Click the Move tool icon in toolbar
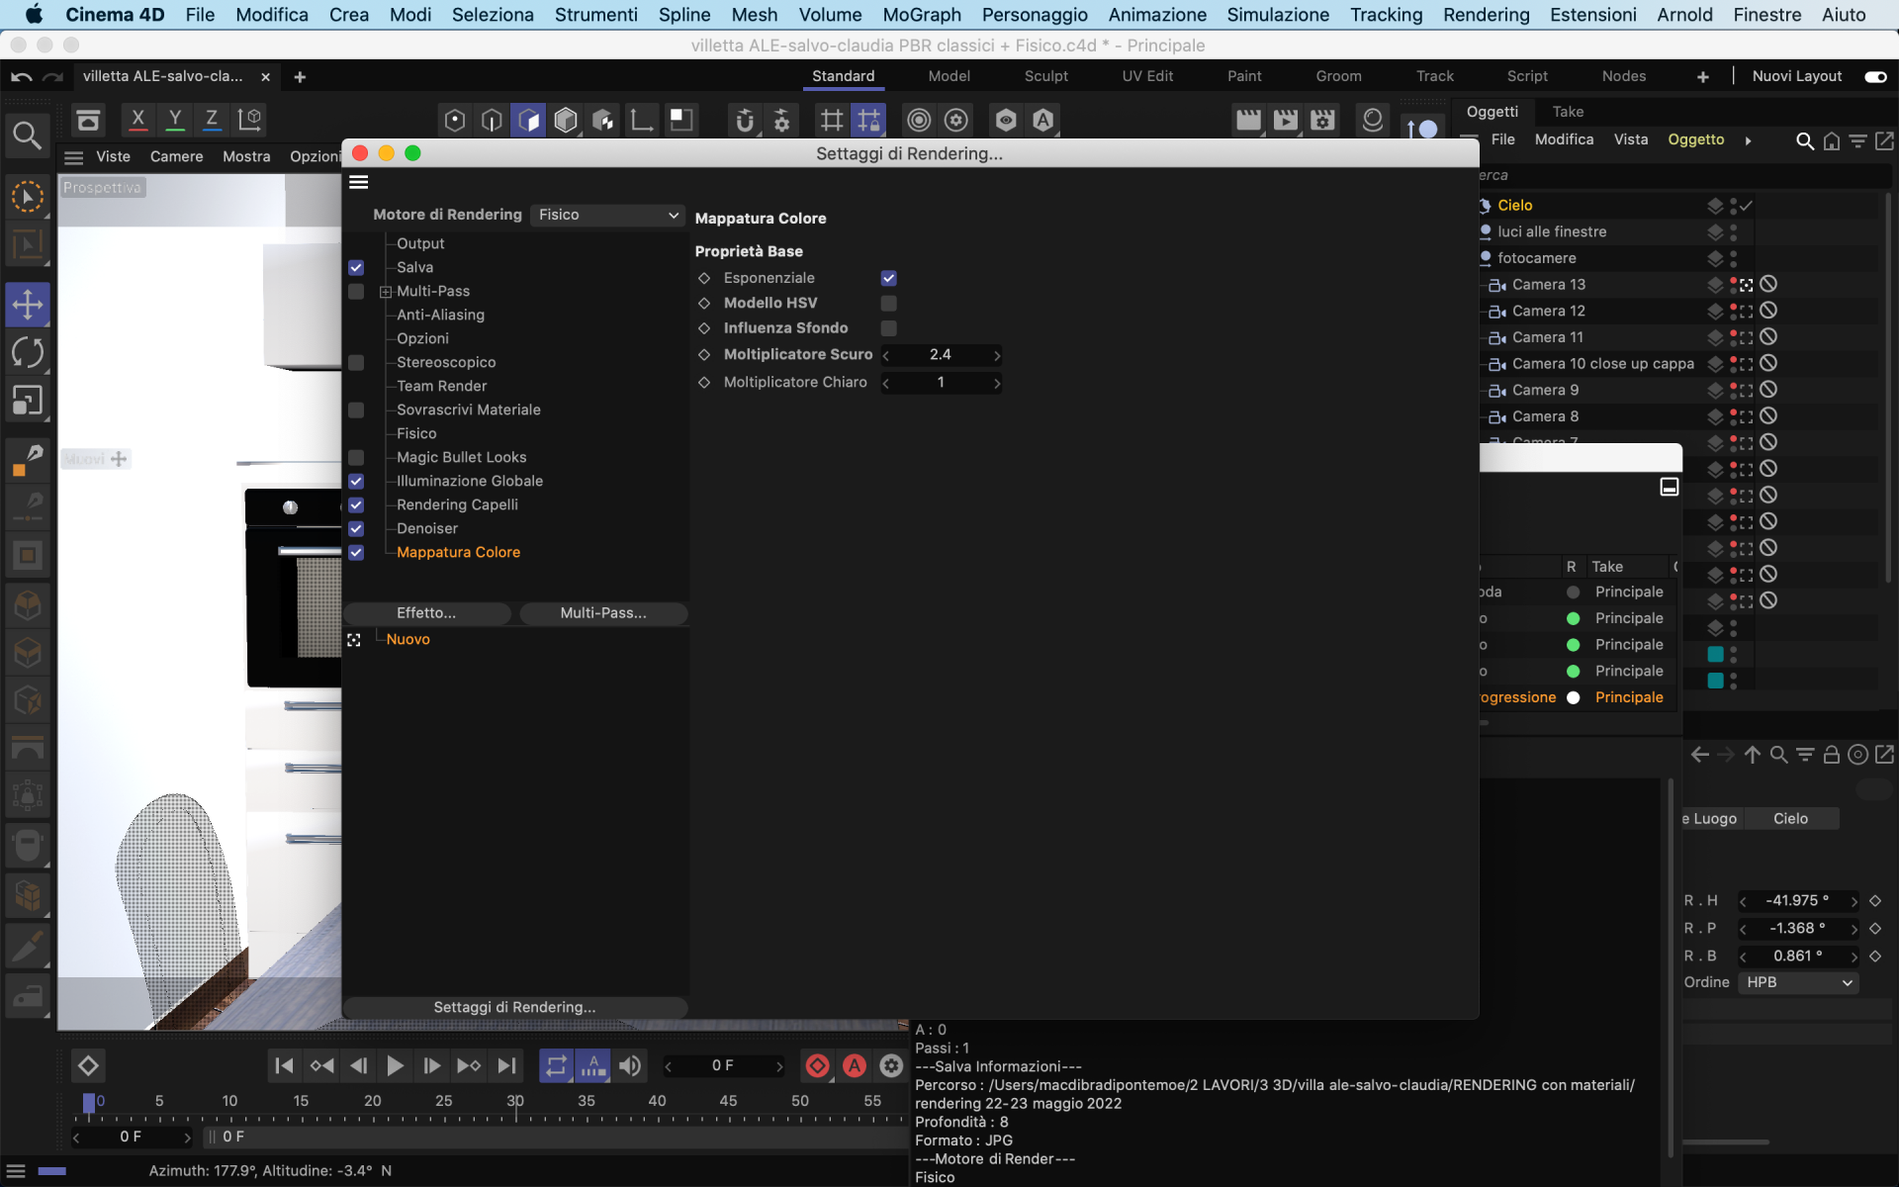 coord(28,304)
